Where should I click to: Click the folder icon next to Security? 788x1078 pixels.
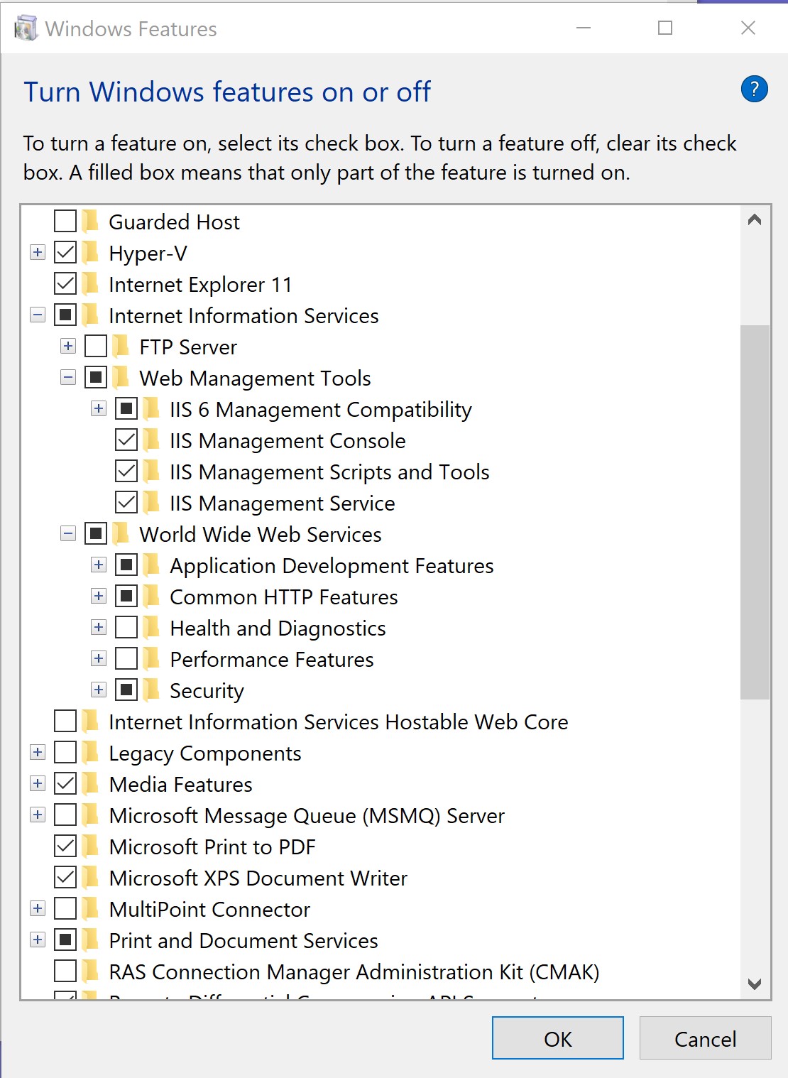tap(152, 690)
